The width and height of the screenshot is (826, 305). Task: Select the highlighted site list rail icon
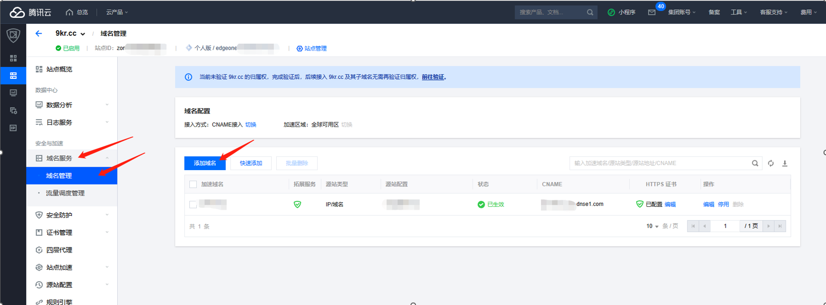[x=13, y=75]
